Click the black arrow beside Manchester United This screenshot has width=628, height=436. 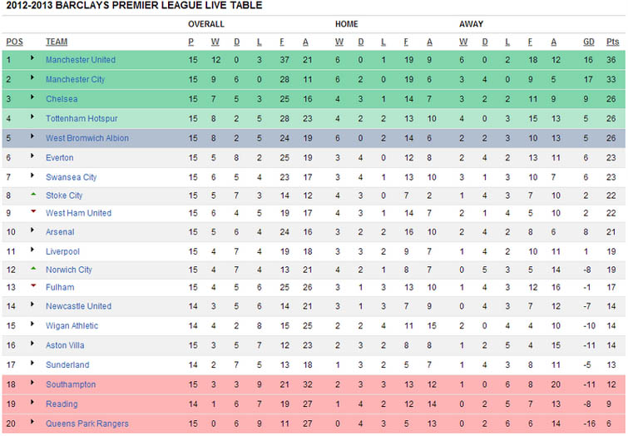[32, 57]
